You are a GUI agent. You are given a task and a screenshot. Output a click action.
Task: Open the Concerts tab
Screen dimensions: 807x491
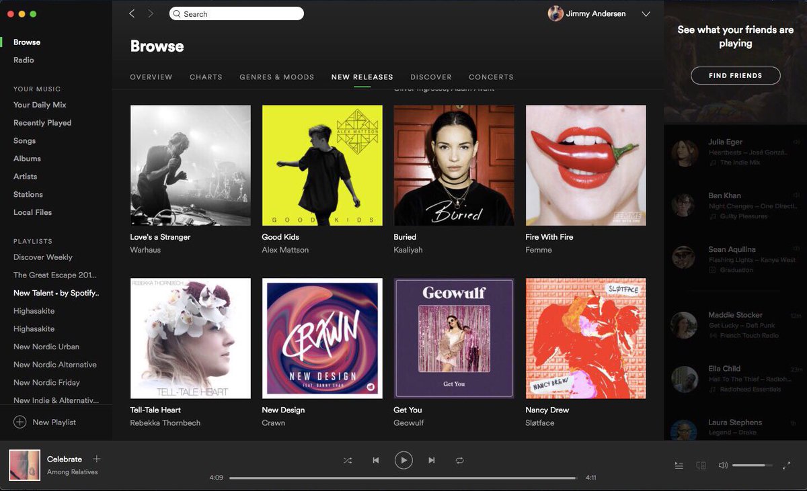coord(491,77)
